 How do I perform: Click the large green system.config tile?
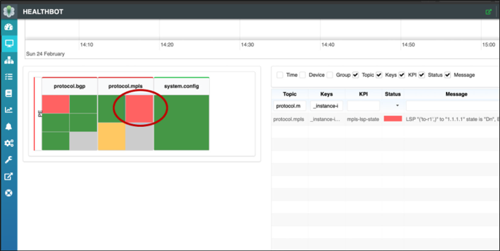point(181,122)
